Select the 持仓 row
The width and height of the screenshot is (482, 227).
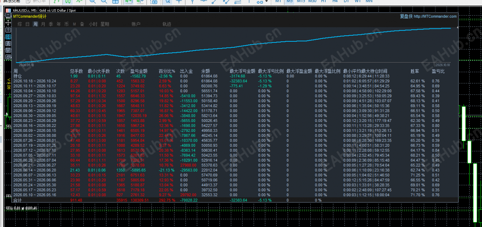pyautogui.click(x=235, y=76)
